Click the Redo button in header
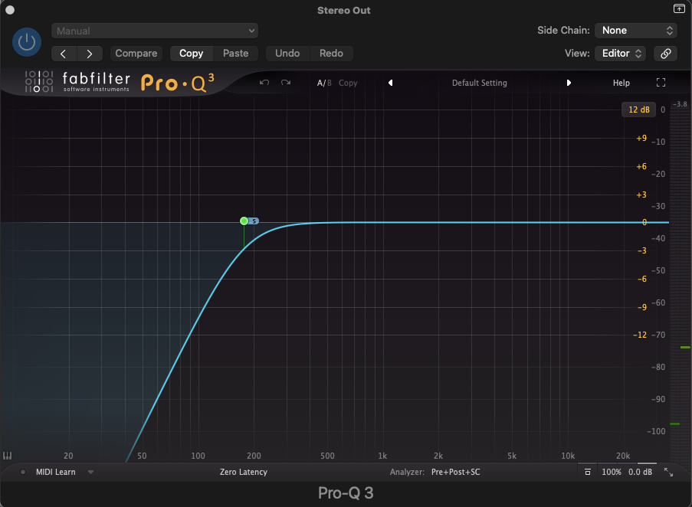The width and height of the screenshot is (692, 507). [331, 54]
